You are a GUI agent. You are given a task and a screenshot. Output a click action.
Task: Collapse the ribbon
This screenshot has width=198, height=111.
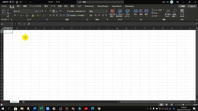coord(196,20)
